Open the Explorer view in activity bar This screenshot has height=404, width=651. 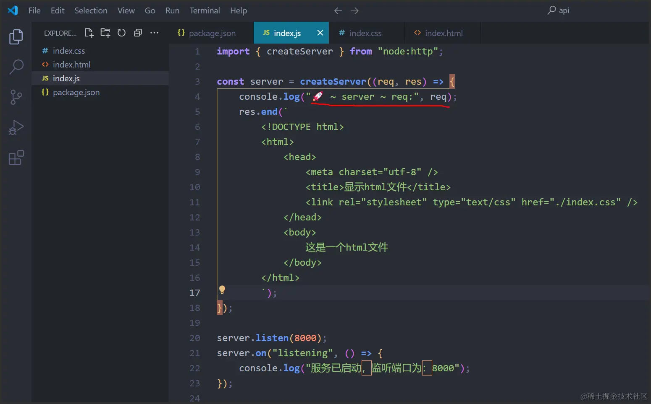click(16, 36)
